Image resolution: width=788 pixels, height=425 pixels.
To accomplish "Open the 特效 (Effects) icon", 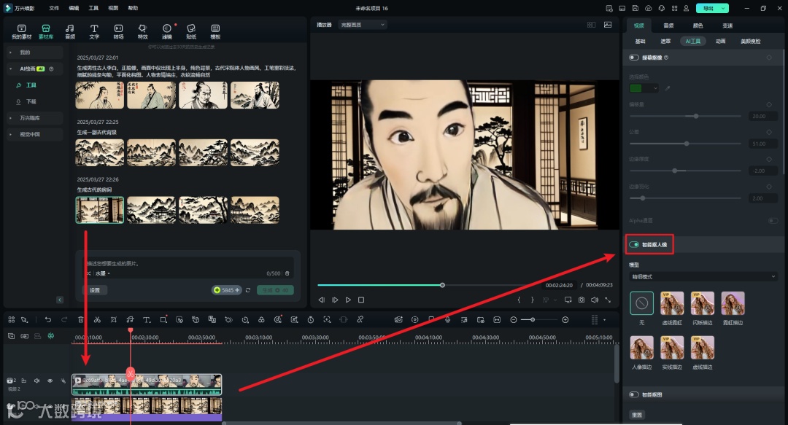I will pos(142,31).
